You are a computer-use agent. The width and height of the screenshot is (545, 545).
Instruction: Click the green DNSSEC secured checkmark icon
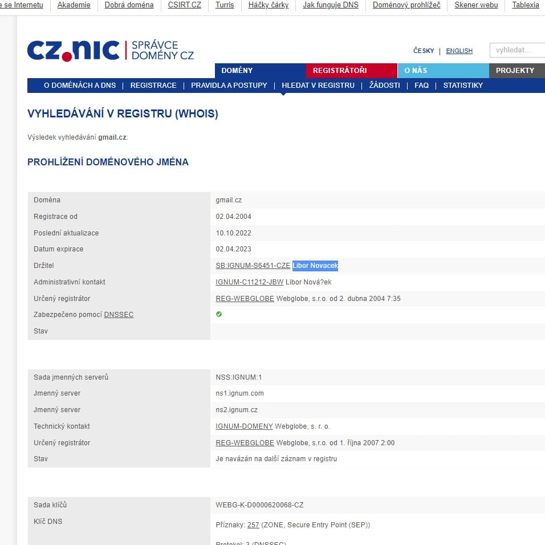[x=219, y=314]
